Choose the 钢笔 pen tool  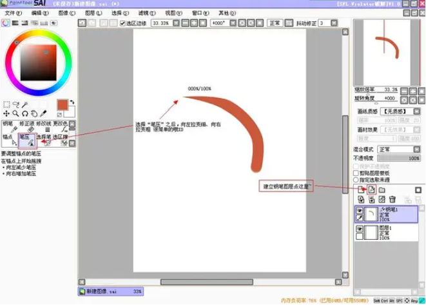pos(10,127)
